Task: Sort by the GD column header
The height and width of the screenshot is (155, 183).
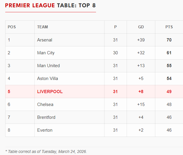Action: (x=141, y=27)
